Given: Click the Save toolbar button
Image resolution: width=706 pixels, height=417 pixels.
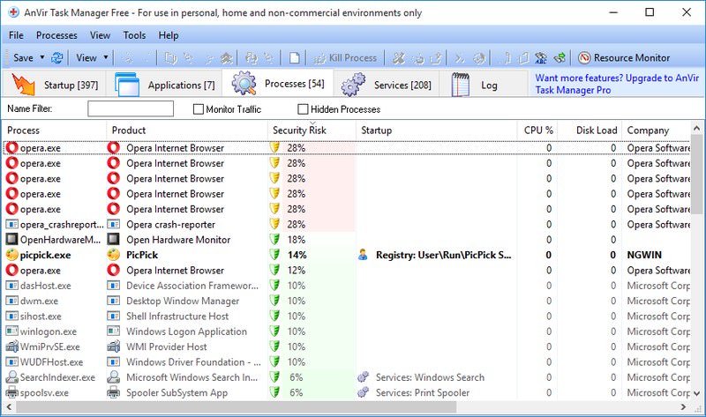Looking at the screenshot, I should (23, 58).
